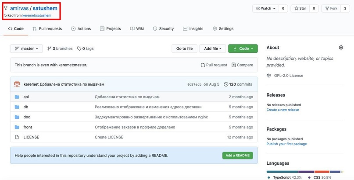Click the LICENSE file icon
354x180 pixels.
tap(17, 137)
